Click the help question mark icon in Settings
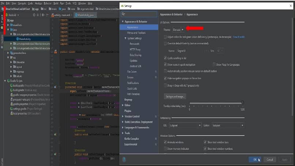The image size is (295, 166). tap(124, 160)
